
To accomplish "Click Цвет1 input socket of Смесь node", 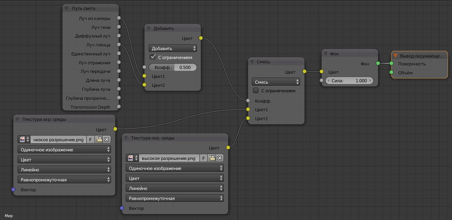I will [248, 109].
